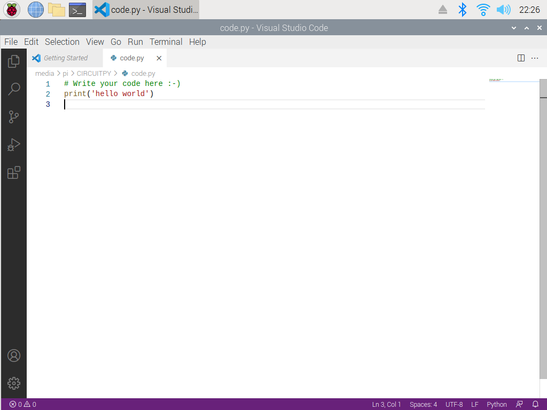This screenshot has height=410, width=547.
Task: Open the Run and Debug view
Action: [x=13, y=145]
